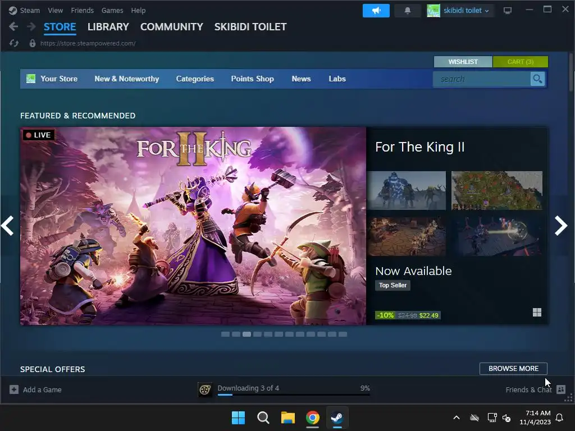Click the page vertical scrollbar
Screen dimensions: 575x431
click(x=571, y=72)
